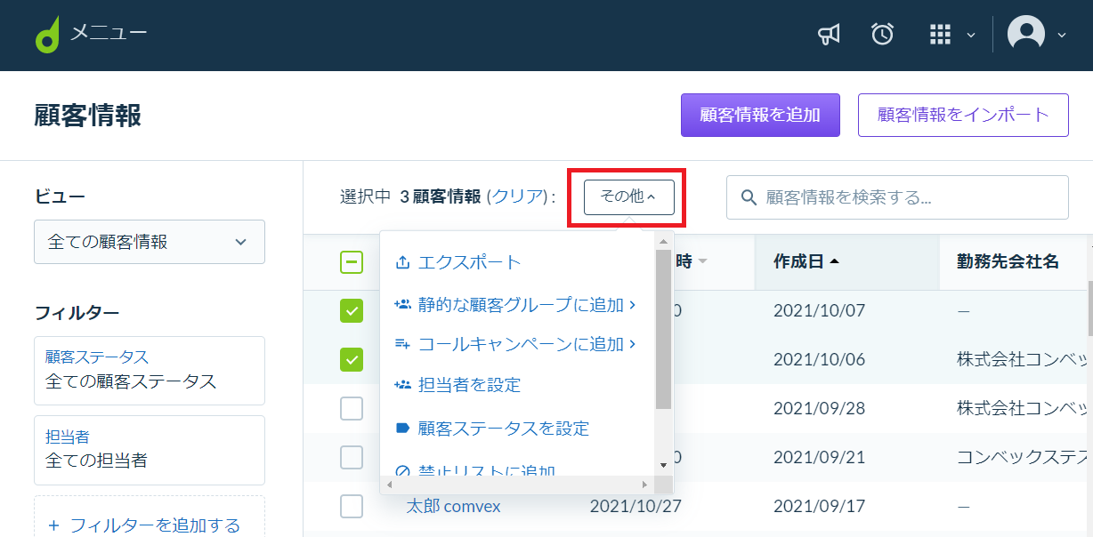The width and height of the screenshot is (1093, 537).
Task: Open the apps grid icon
Action: 940,35
